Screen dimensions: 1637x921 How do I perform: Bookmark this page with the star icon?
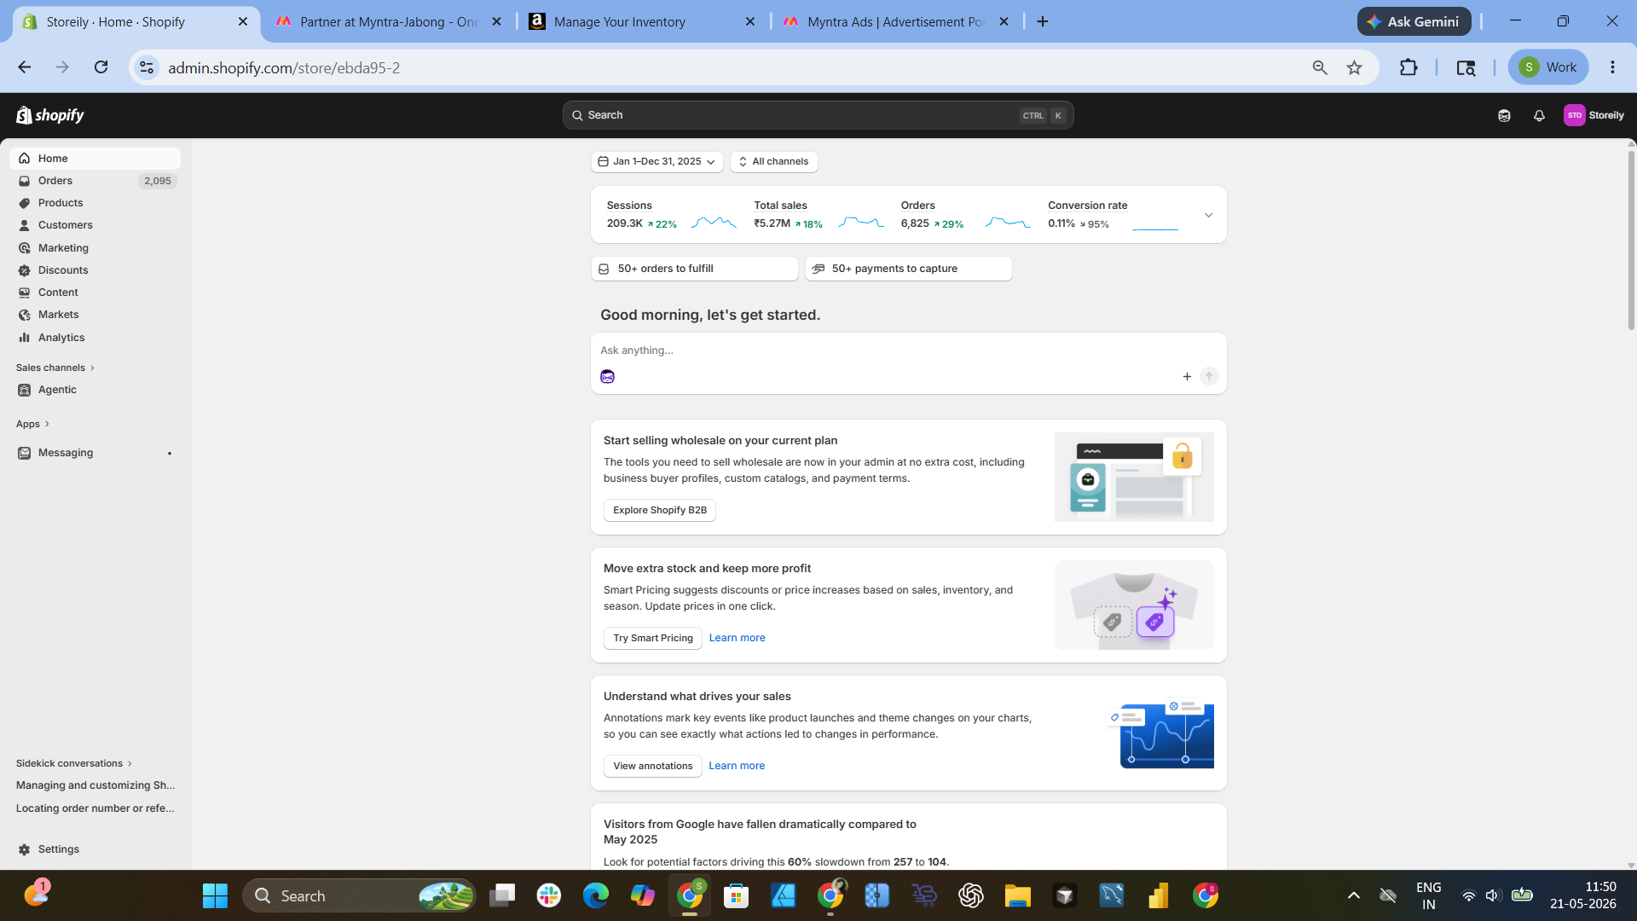pos(1354,67)
